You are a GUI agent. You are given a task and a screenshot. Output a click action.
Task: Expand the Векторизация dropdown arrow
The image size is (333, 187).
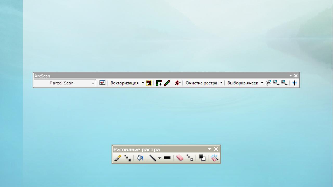143,83
